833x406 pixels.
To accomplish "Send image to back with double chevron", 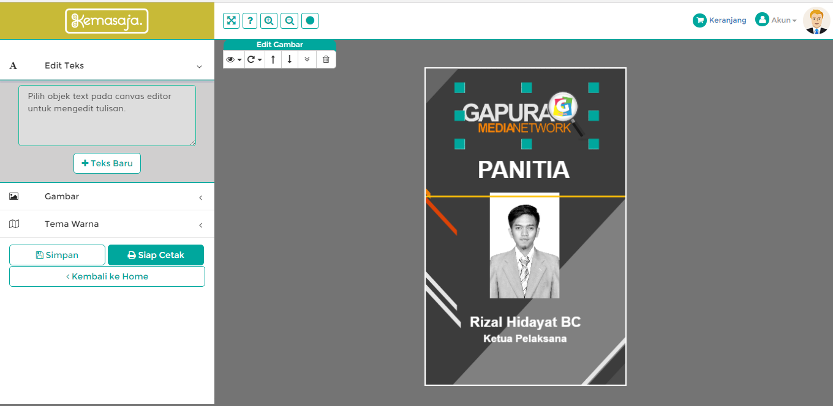I will tap(307, 59).
